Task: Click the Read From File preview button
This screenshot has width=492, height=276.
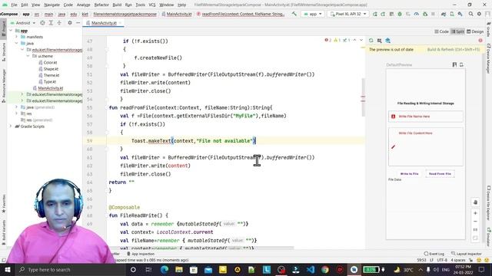Action: point(440,174)
